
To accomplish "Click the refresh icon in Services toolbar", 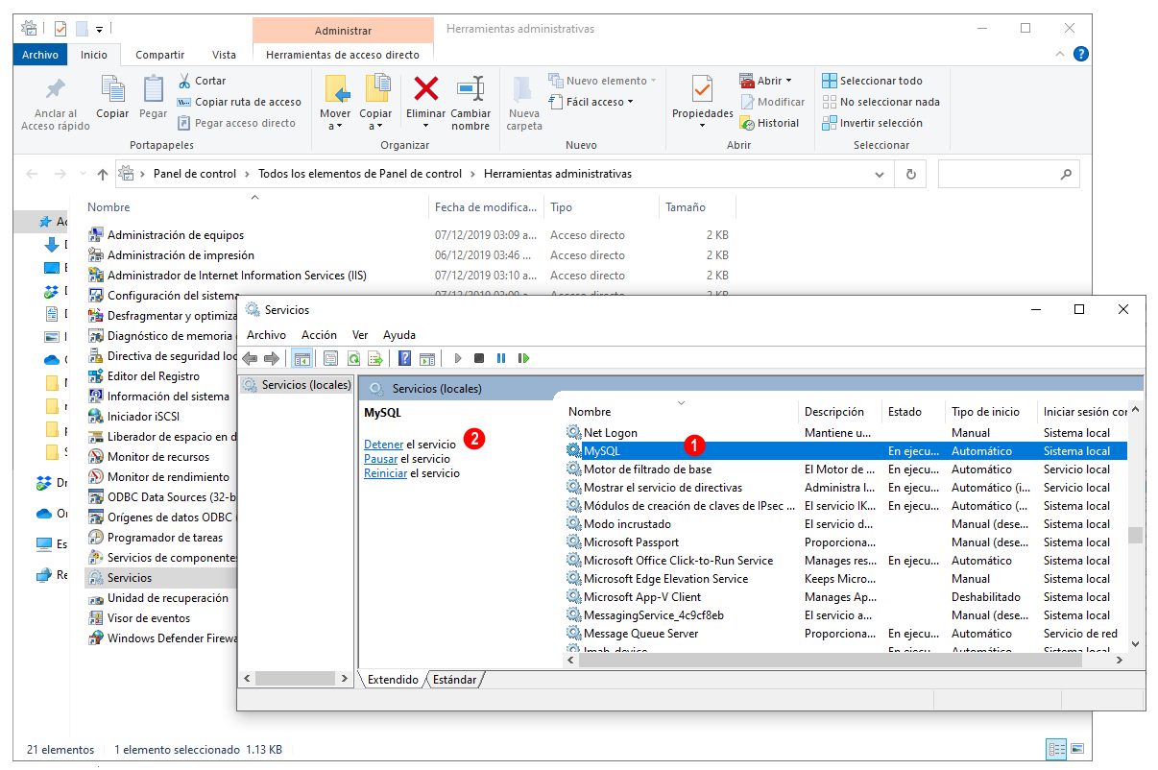I will pos(353,358).
